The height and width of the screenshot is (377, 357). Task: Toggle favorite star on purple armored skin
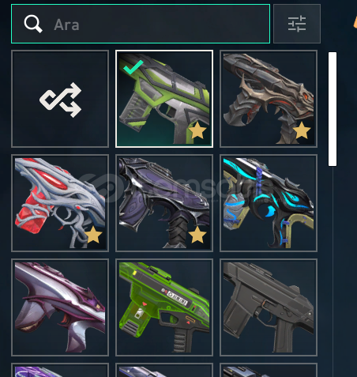(x=197, y=235)
